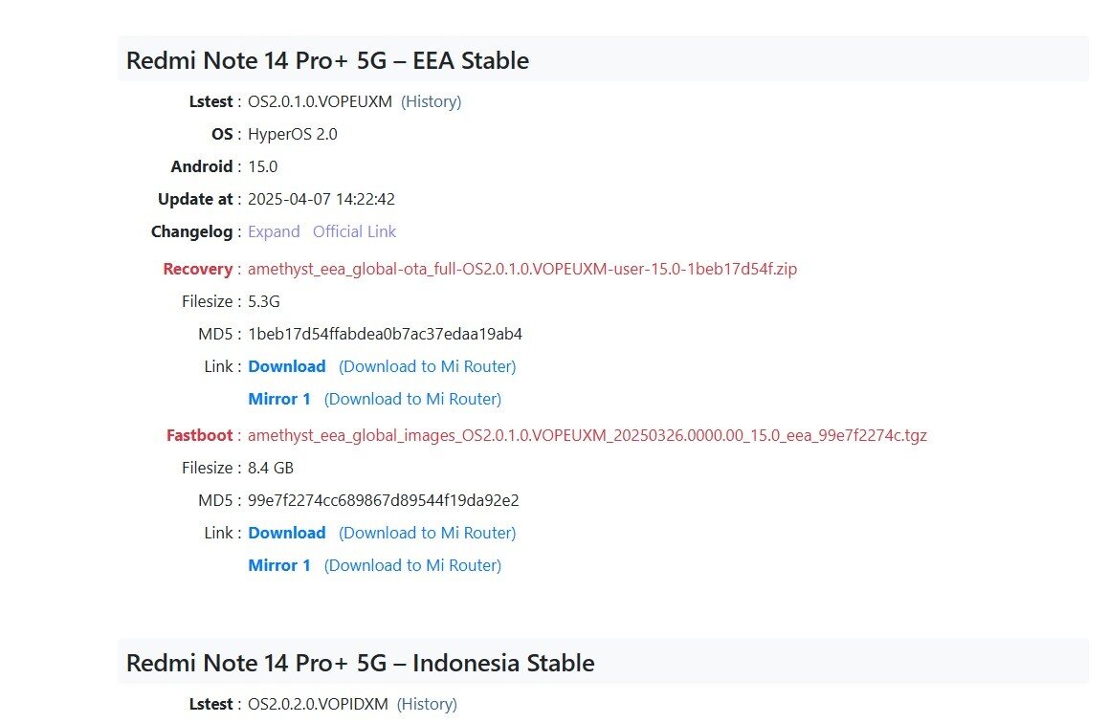Open Mirror 1 for Recovery ROM
Viewport: 1108px width, 723px height.
pyautogui.click(x=279, y=399)
